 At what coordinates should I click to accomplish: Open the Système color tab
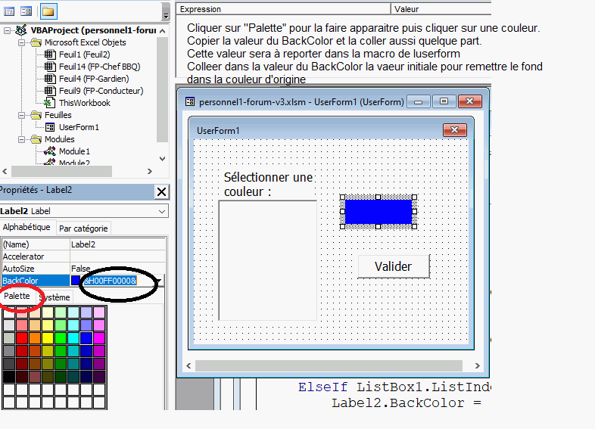(x=55, y=297)
